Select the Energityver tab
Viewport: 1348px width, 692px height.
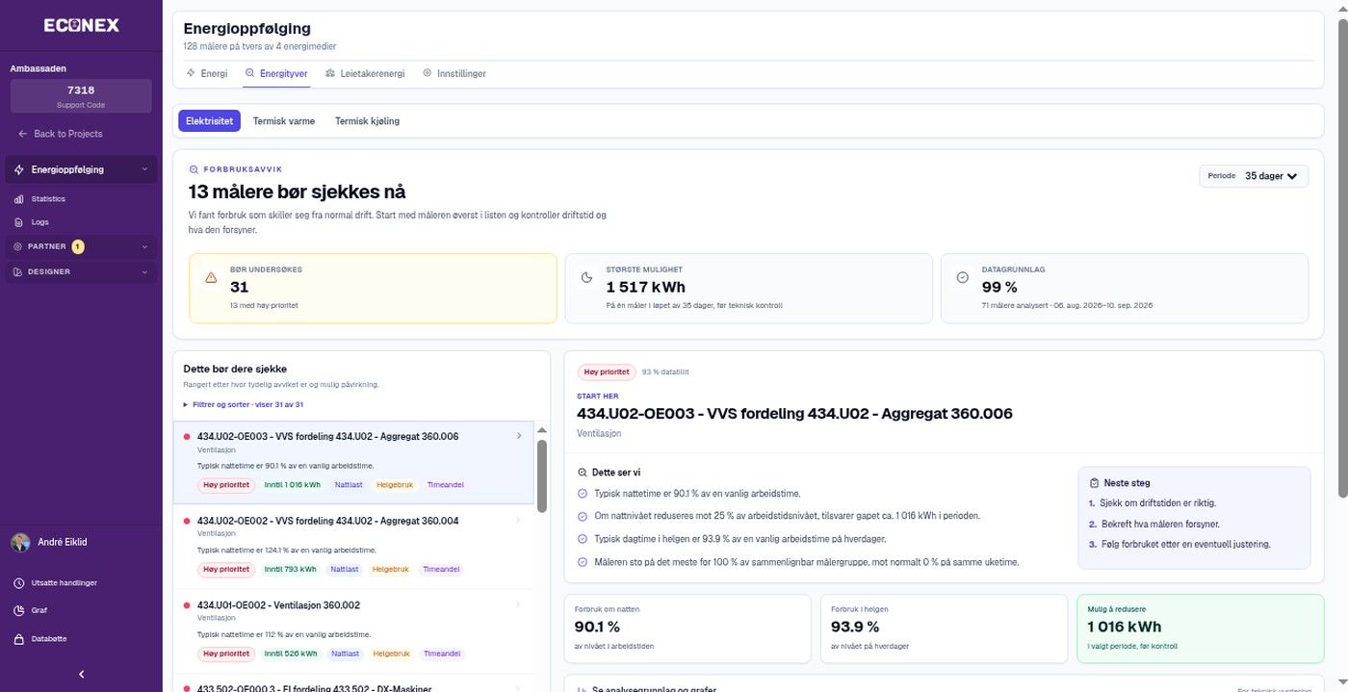point(276,73)
